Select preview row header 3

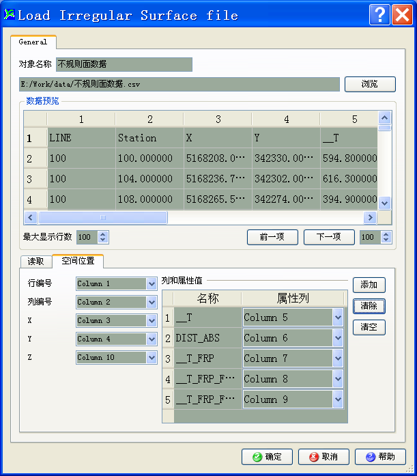(x=35, y=179)
